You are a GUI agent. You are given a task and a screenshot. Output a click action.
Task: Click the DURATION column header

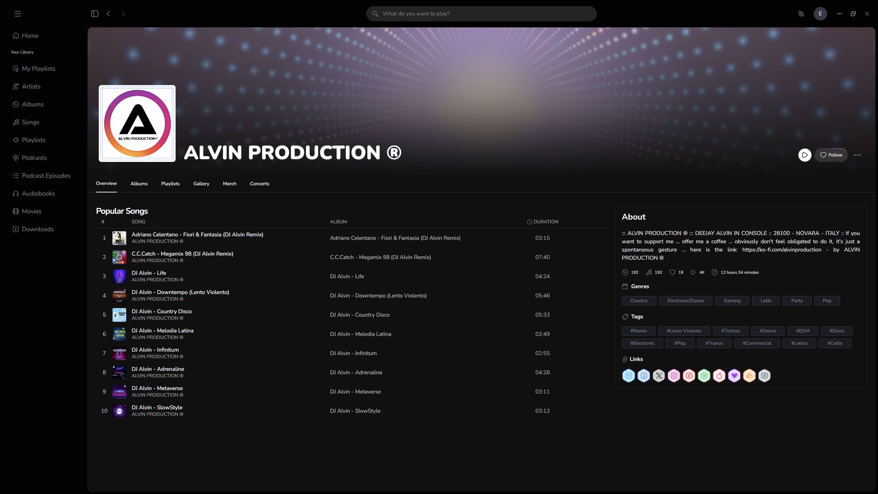pos(543,222)
